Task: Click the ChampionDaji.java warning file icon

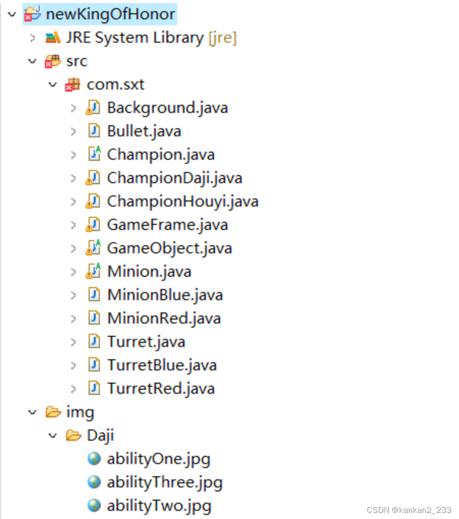Action: [93, 178]
